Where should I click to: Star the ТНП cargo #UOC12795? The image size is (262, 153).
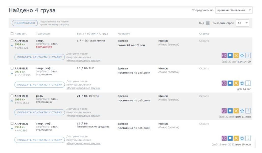pos(242,83)
